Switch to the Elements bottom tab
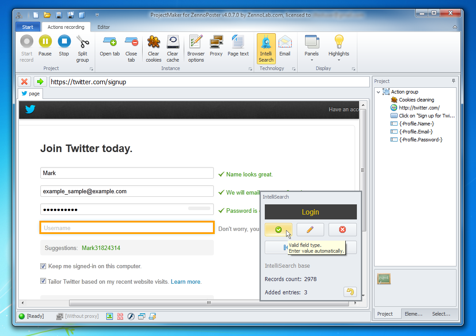This screenshot has width=476, height=336. point(414,314)
